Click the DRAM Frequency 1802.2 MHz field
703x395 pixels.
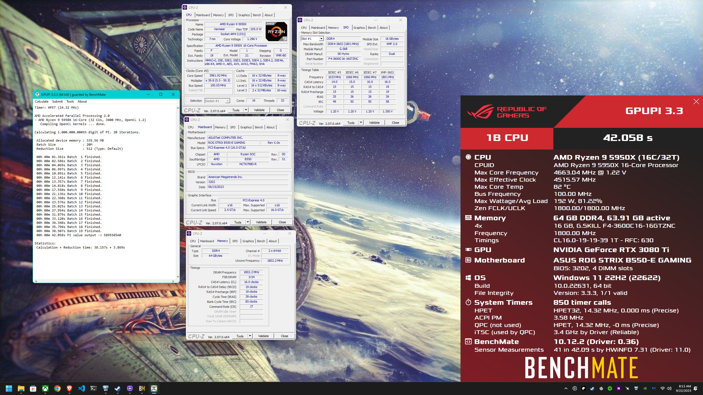(x=251, y=272)
